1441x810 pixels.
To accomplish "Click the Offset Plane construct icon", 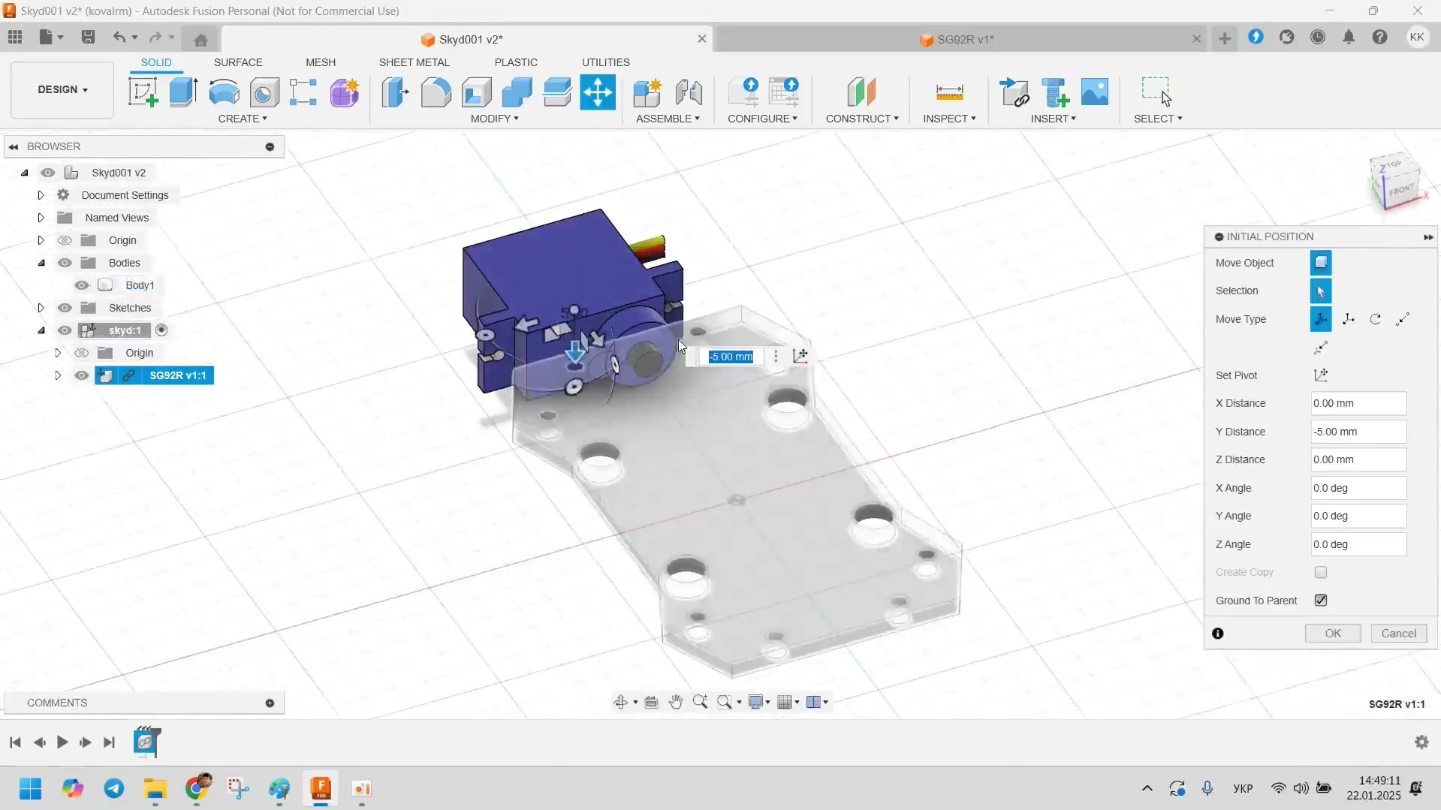I will click(861, 92).
